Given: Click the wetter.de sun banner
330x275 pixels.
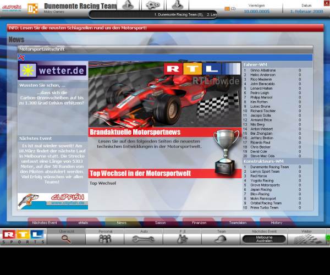Looking at the screenshot, I should pyautogui.click(x=53, y=70).
